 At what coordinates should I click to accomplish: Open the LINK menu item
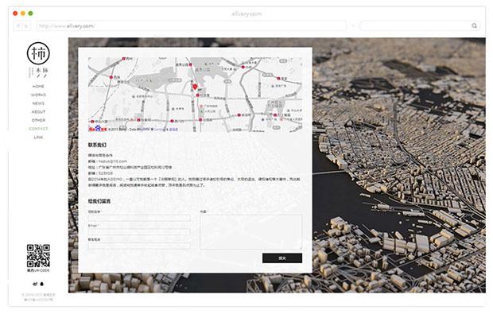(38, 137)
